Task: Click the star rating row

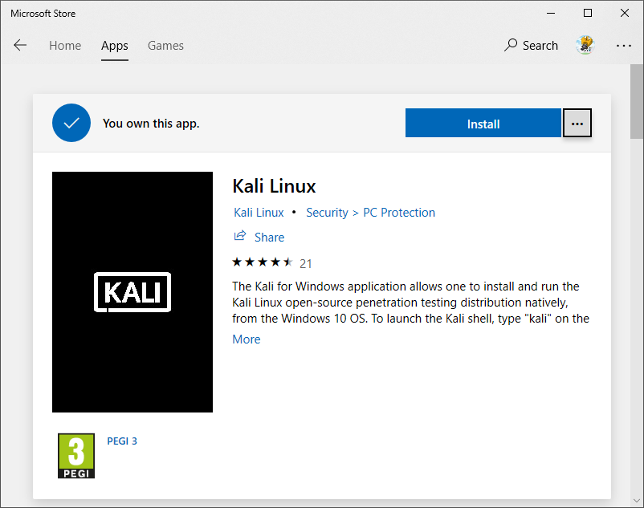Action: (x=272, y=262)
